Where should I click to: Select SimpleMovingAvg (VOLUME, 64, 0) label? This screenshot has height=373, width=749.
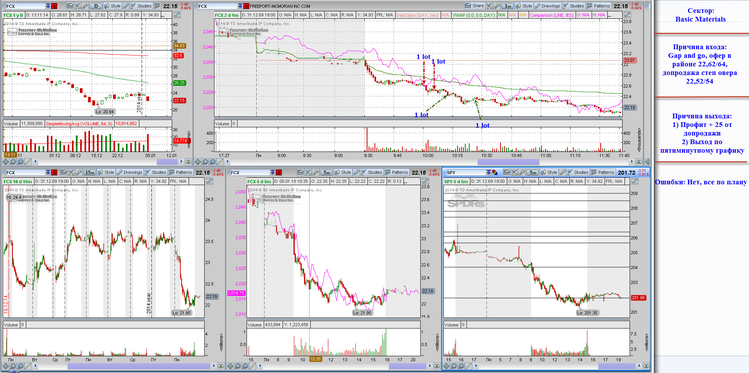coord(79,124)
